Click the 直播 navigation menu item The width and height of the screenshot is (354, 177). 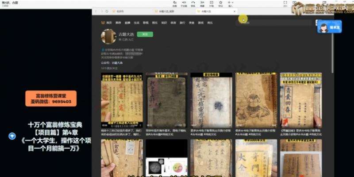coord(126,22)
